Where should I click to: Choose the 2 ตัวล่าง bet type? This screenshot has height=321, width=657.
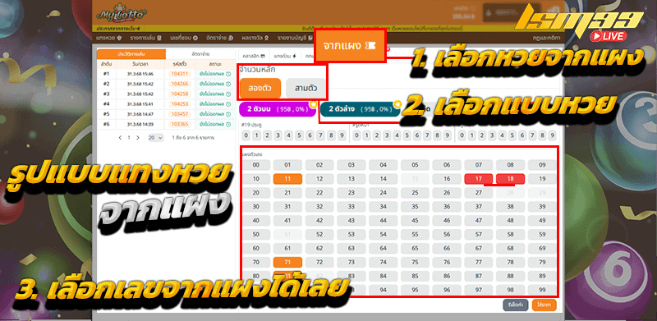coord(361,109)
